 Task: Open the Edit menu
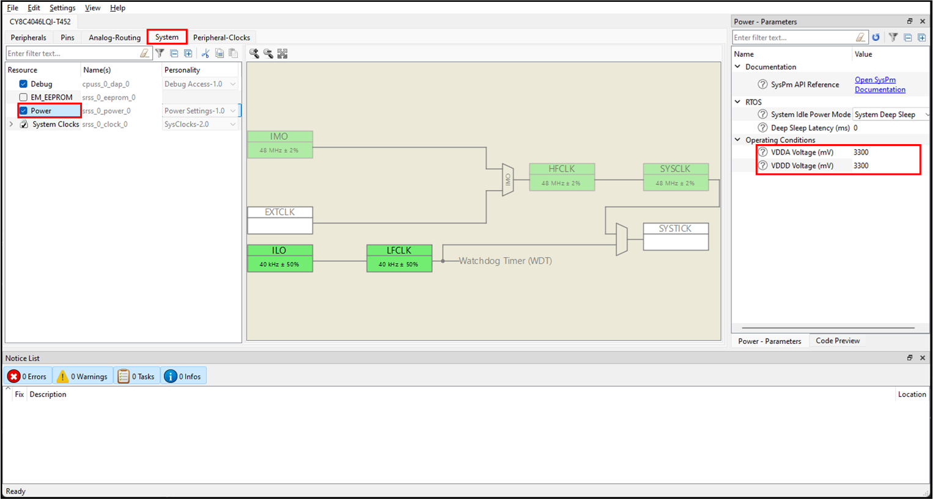[34, 8]
